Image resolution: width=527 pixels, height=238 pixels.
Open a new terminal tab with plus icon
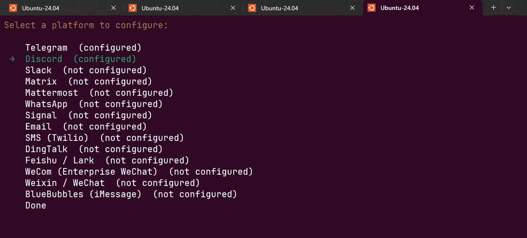coord(493,8)
